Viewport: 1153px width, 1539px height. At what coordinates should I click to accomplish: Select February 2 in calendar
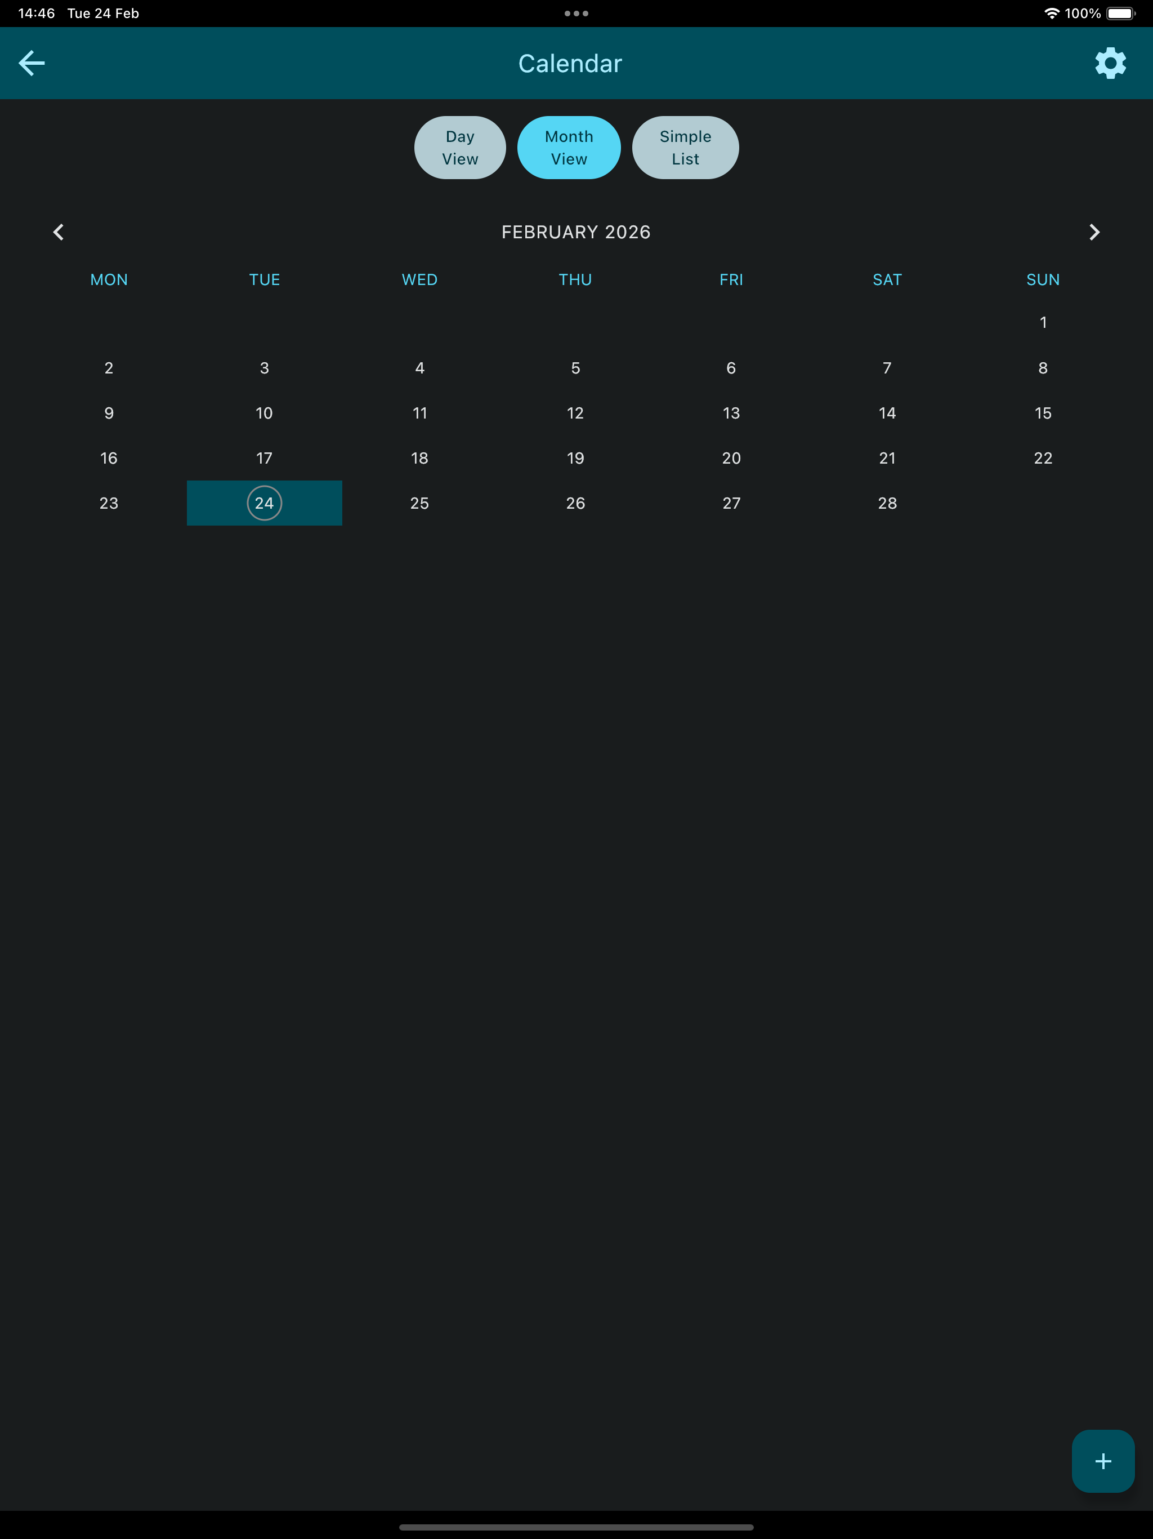pyautogui.click(x=109, y=368)
